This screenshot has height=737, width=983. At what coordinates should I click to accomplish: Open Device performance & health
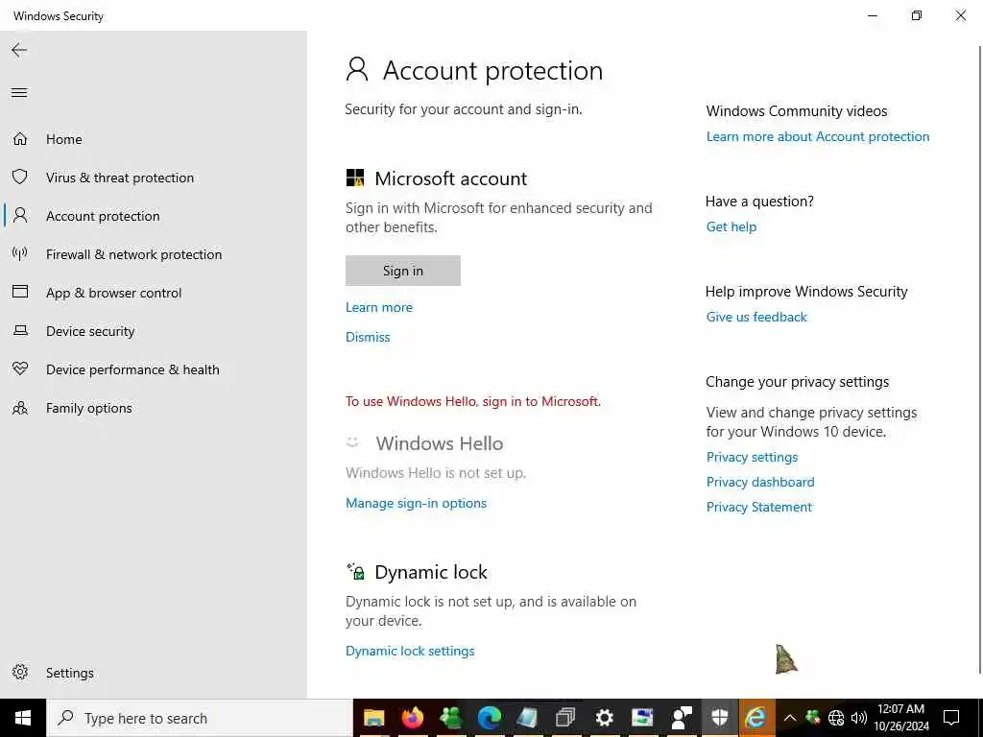click(132, 369)
